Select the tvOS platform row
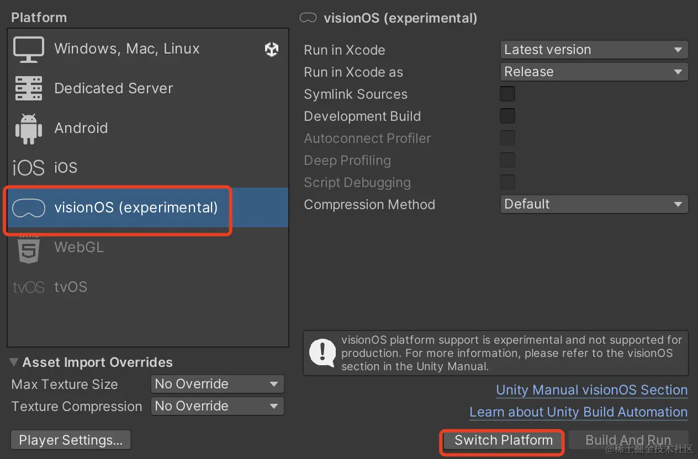This screenshot has width=698, height=459. tap(148, 287)
